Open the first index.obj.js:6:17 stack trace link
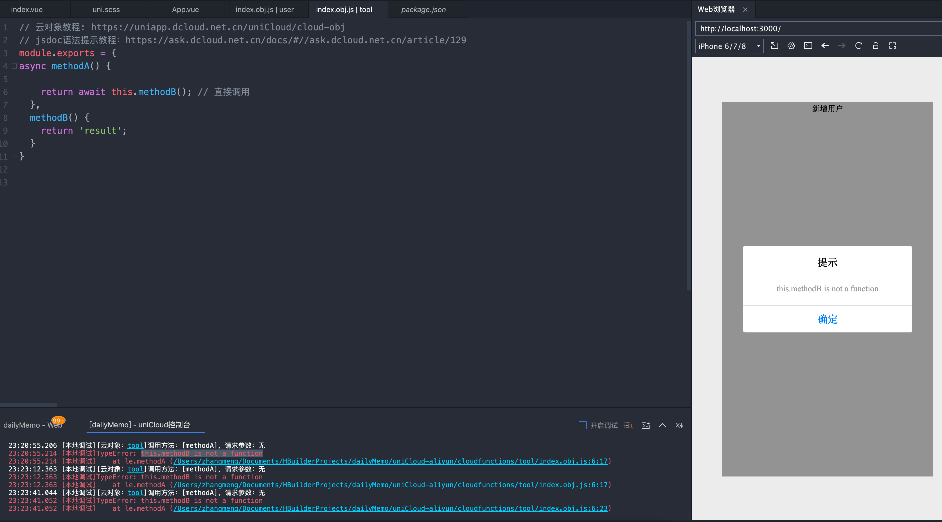This screenshot has width=942, height=522. (x=390, y=461)
